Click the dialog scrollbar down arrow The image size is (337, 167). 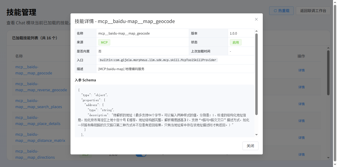click(257, 135)
